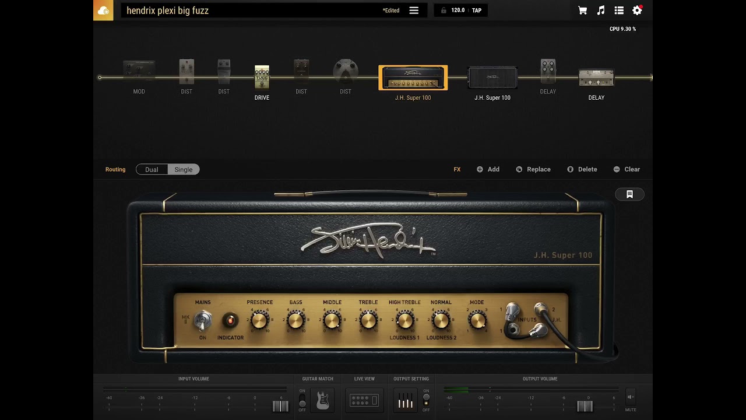746x420 pixels.
Task: Select the second DIST pedal
Action: tap(224, 72)
